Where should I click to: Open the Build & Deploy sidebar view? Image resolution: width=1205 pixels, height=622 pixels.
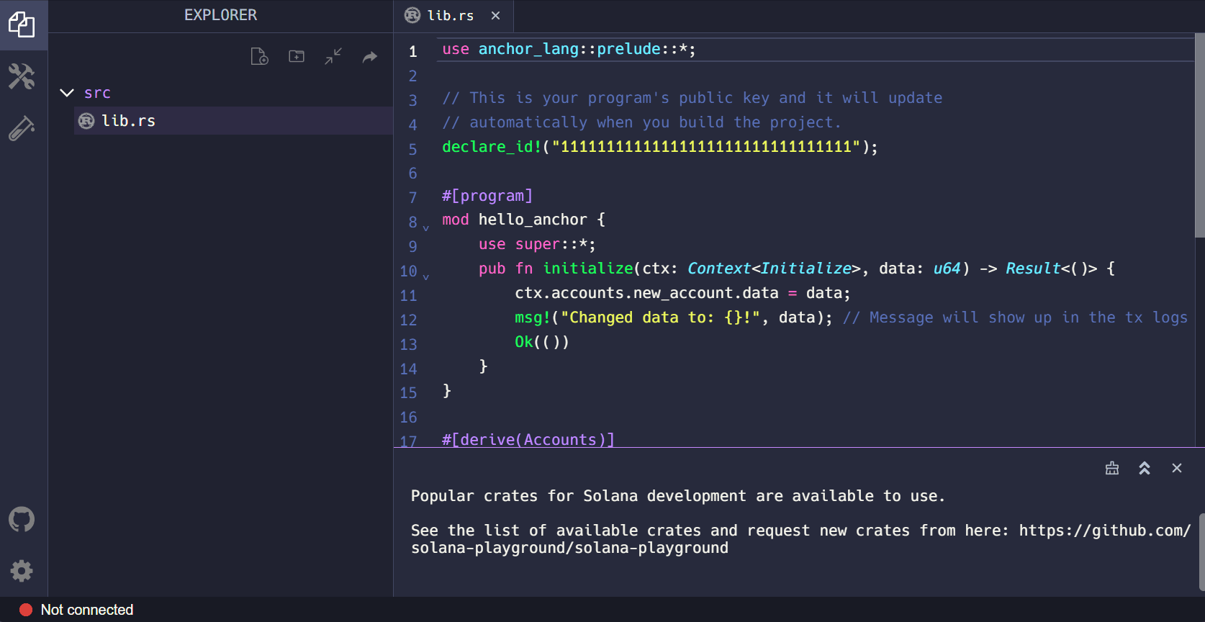pyautogui.click(x=22, y=76)
